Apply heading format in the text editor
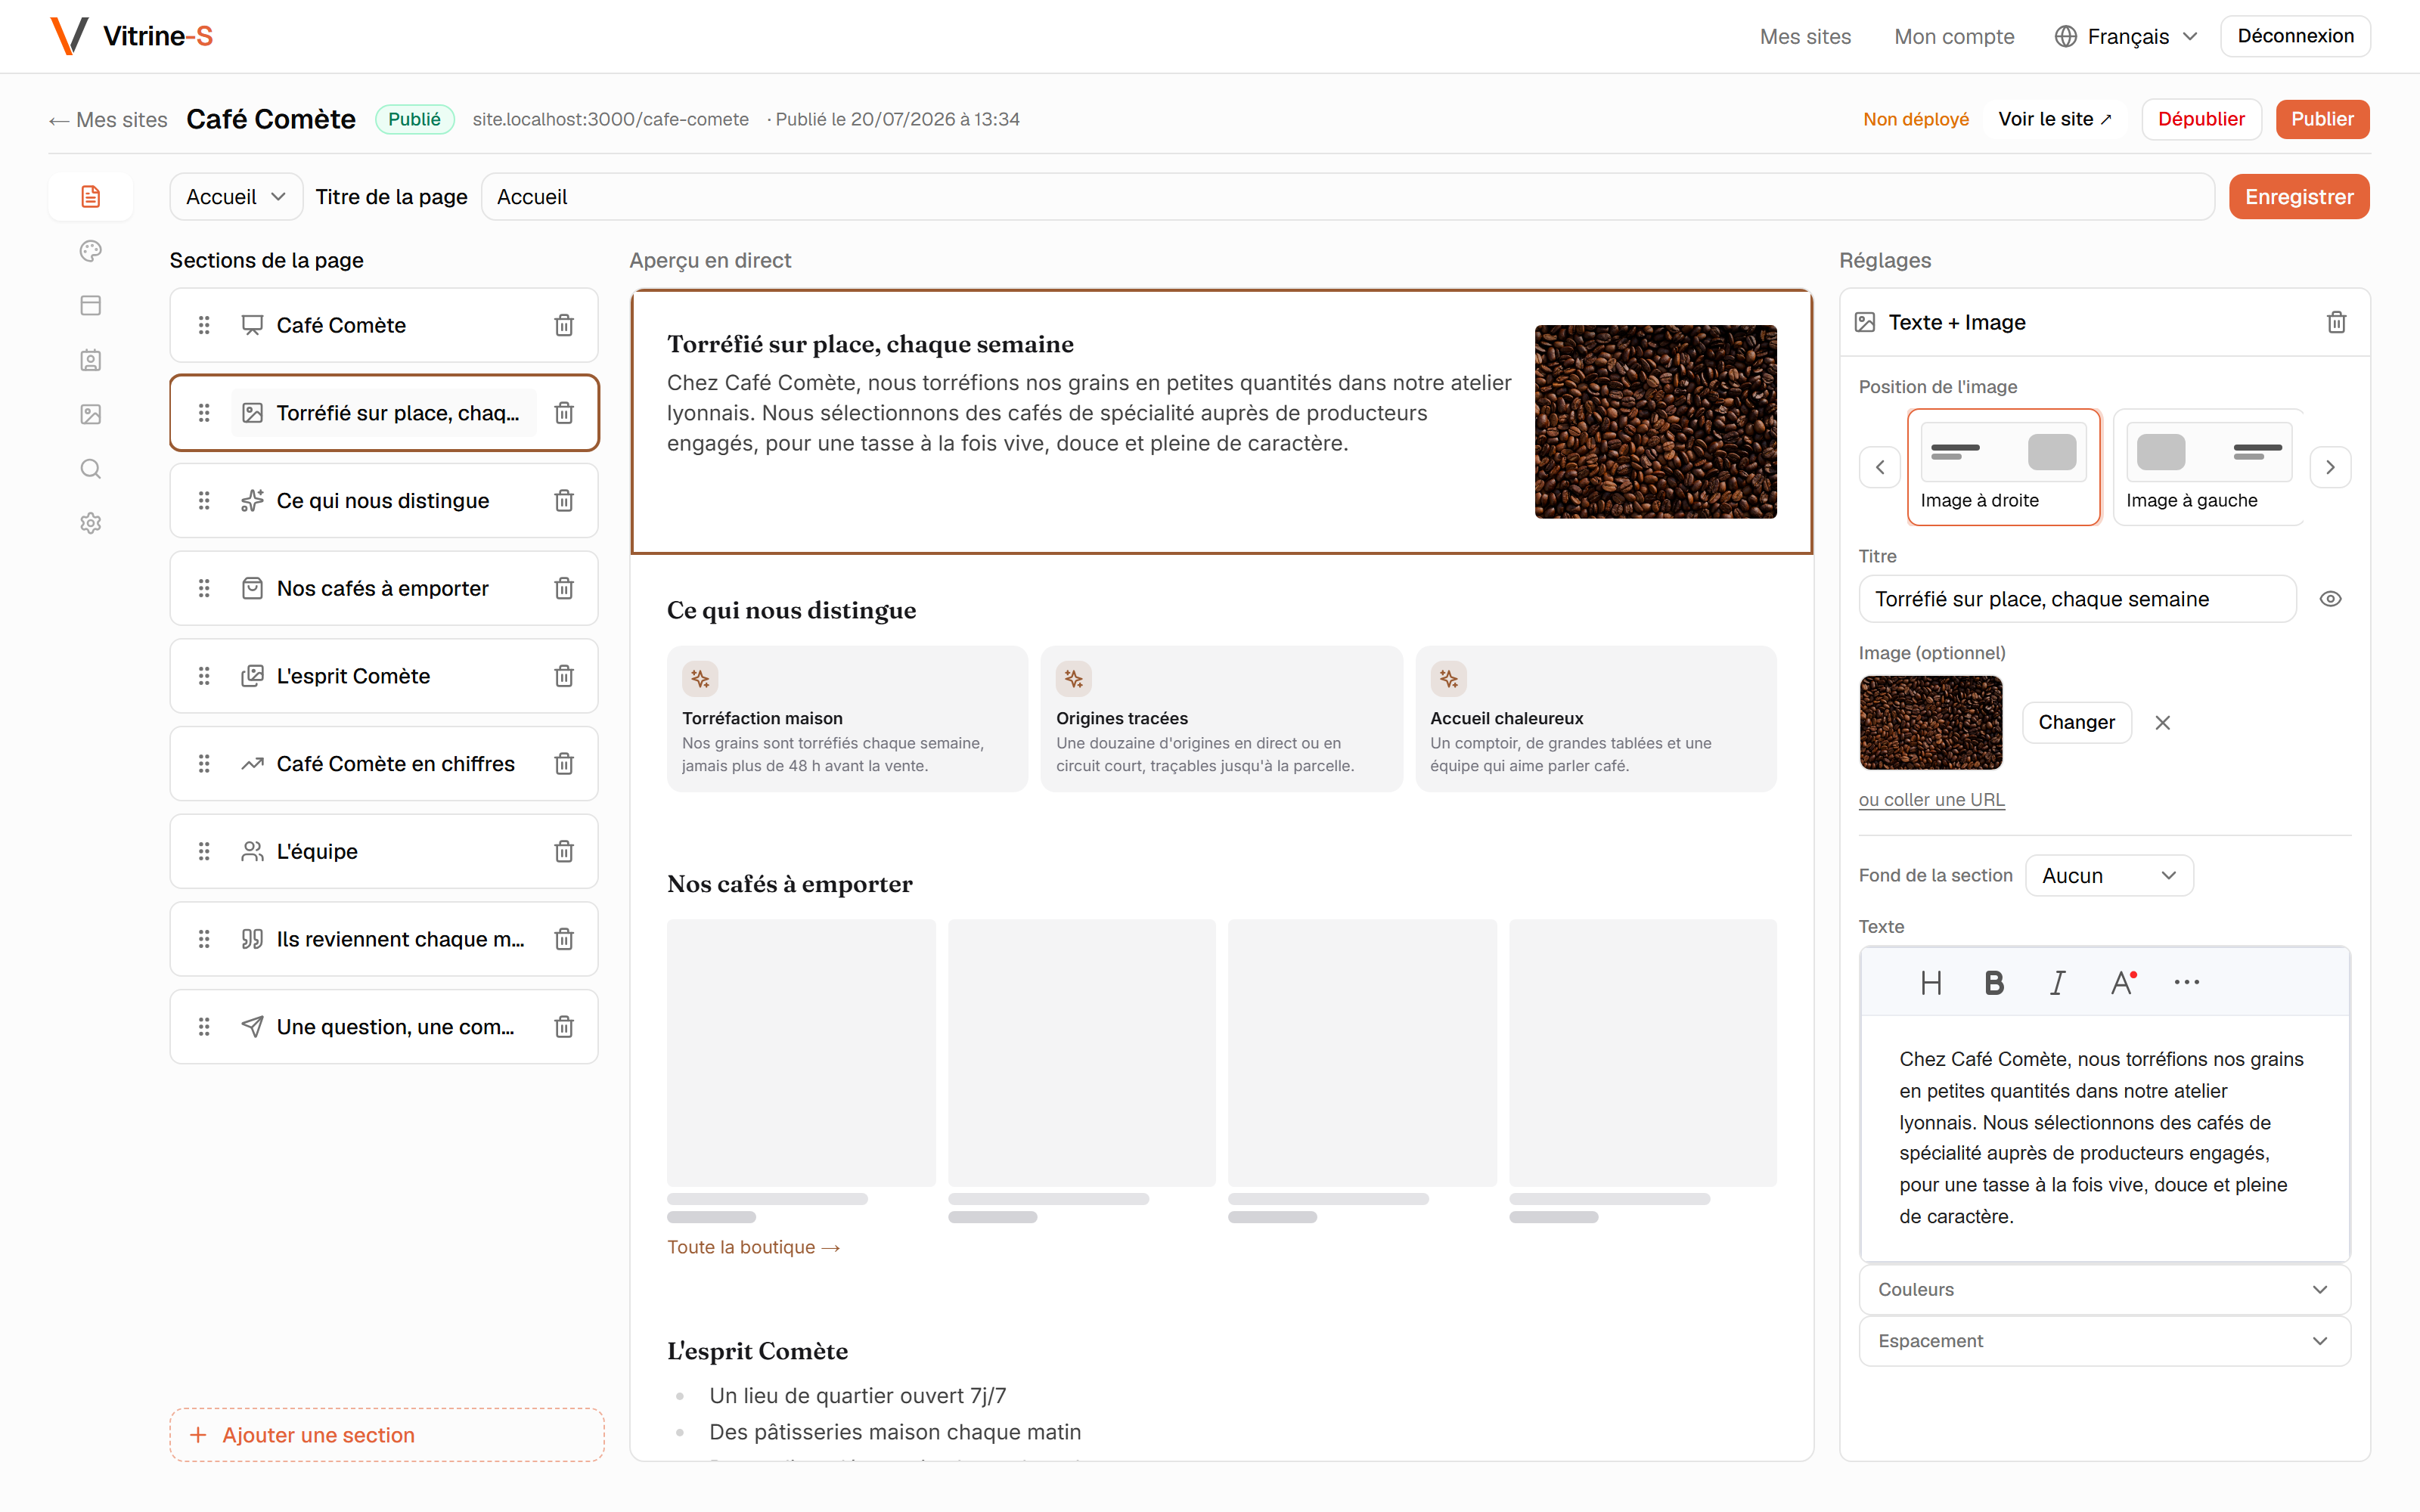This screenshot has width=2420, height=1512. (1931, 983)
